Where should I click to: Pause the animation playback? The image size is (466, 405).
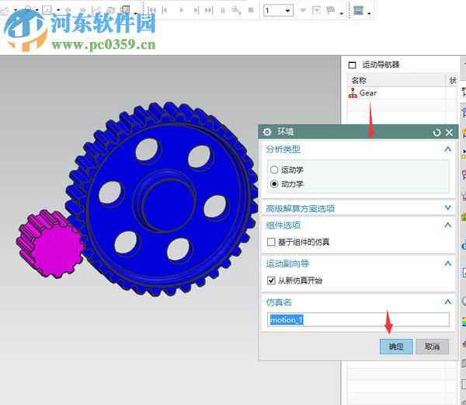pos(223,10)
